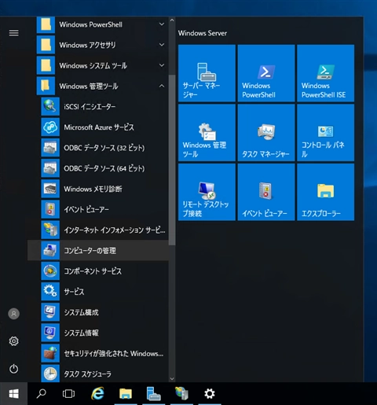
Task: Open iSCSI イニシエーター from the list
Action: click(98, 107)
